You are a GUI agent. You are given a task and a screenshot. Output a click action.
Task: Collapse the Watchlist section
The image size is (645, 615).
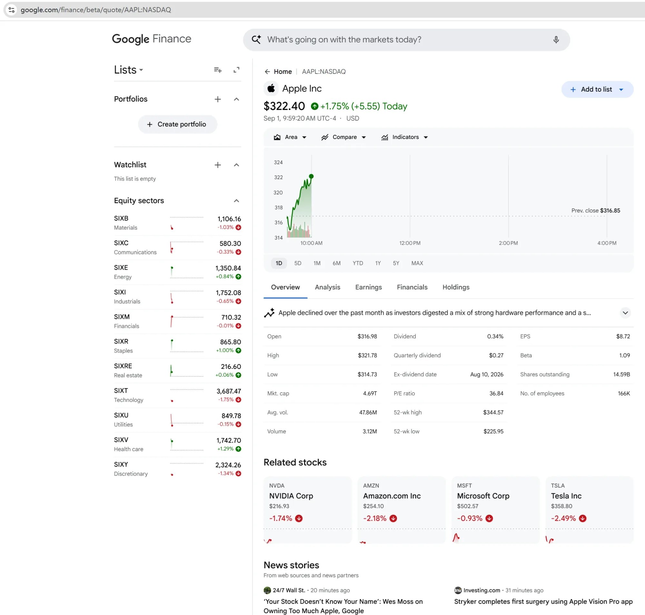click(x=236, y=165)
